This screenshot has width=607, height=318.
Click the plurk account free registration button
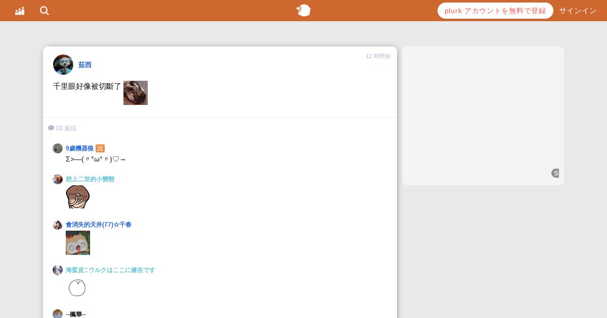pyautogui.click(x=495, y=11)
